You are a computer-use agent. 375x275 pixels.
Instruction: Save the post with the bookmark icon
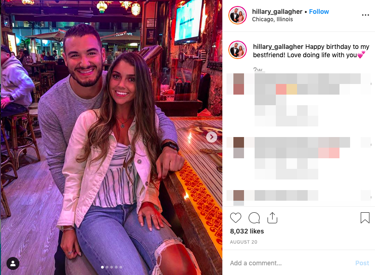[365, 218]
